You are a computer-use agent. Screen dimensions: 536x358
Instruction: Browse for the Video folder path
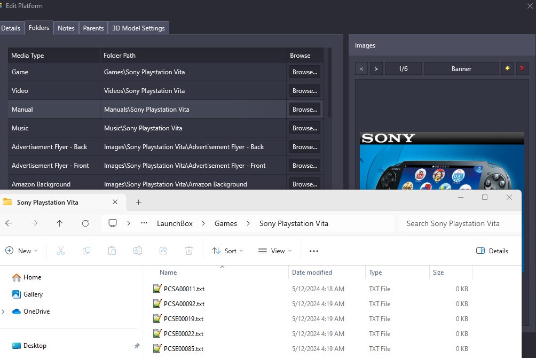[305, 91]
